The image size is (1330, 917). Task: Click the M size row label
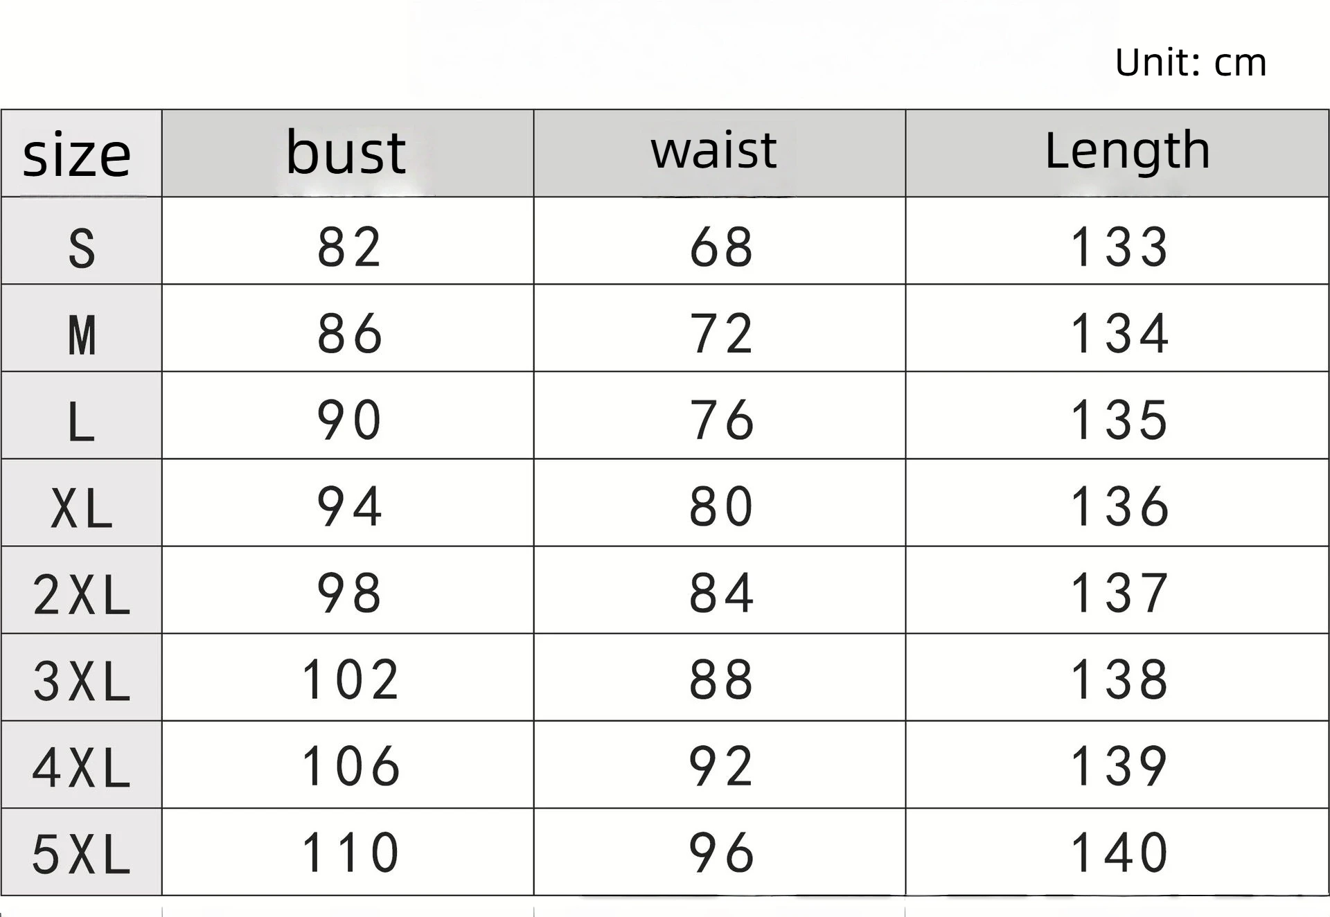pyautogui.click(x=82, y=335)
